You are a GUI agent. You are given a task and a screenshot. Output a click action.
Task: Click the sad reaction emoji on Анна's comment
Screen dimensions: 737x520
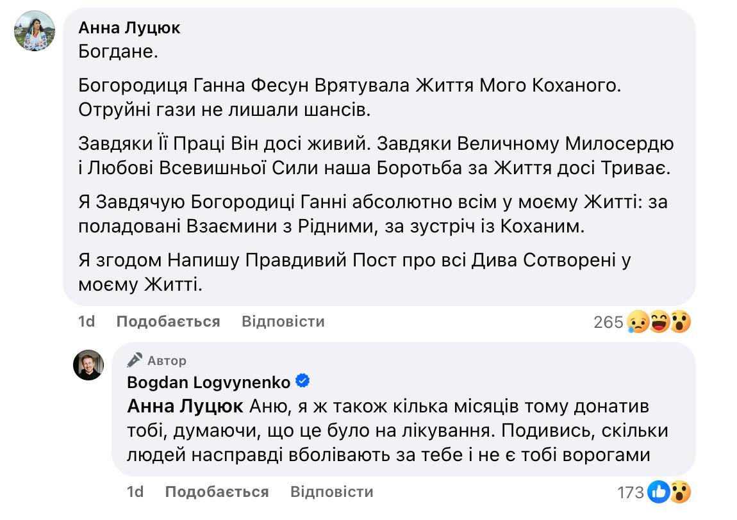tap(638, 321)
